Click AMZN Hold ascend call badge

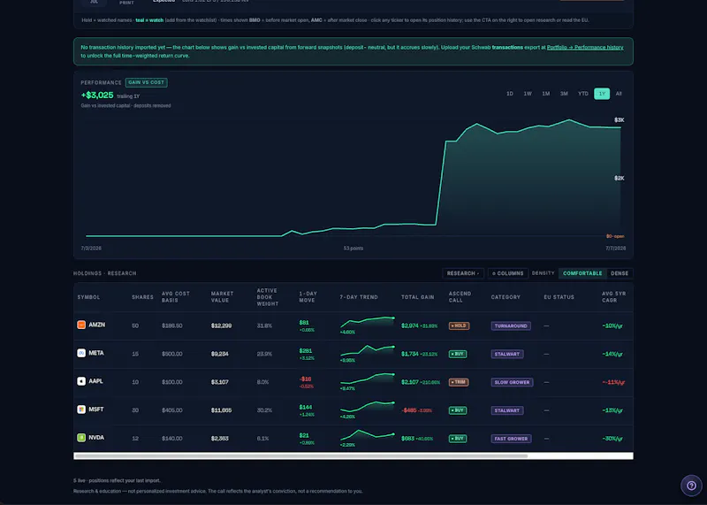(459, 325)
